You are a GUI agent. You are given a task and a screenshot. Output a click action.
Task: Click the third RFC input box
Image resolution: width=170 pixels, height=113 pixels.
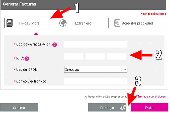pos(116,56)
